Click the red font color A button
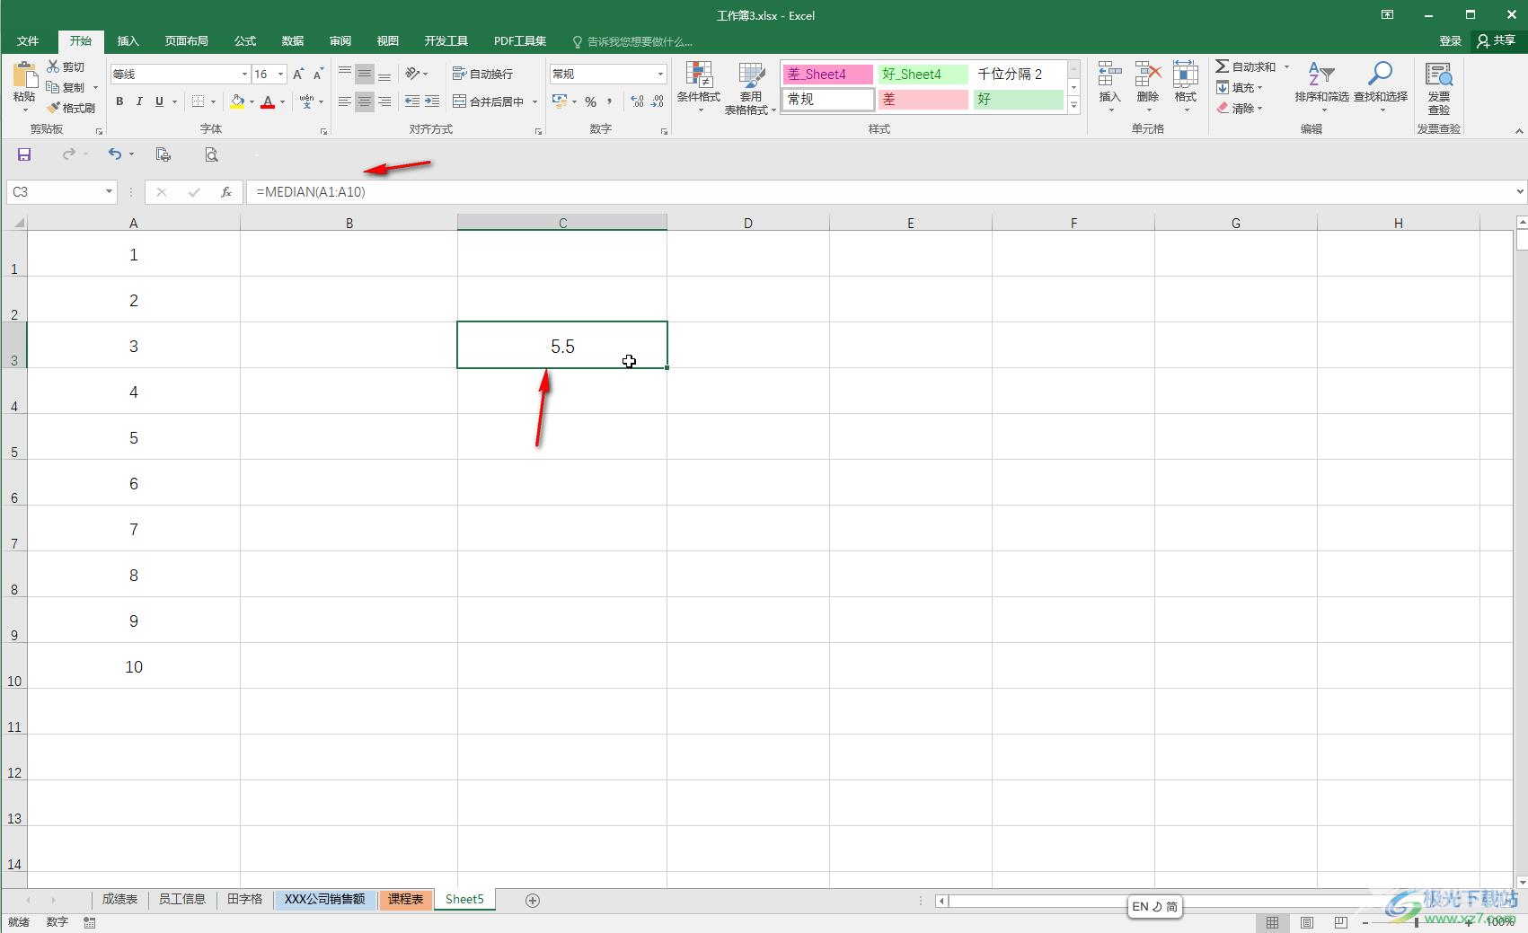The height and width of the screenshot is (933, 1528). tap(268, 101)
